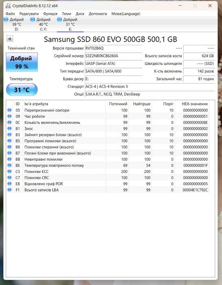
Task: Select the Програмні помилки (всього) row
Action: tap(108, 141)
